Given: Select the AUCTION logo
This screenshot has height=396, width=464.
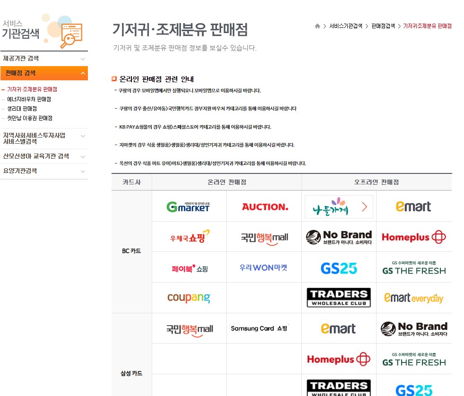Looking at the screenshot, I should (263, 207).
